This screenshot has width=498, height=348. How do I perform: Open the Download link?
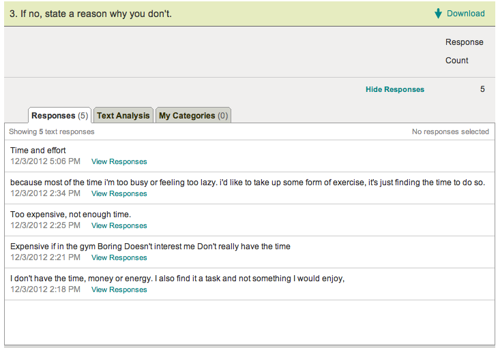466,14
